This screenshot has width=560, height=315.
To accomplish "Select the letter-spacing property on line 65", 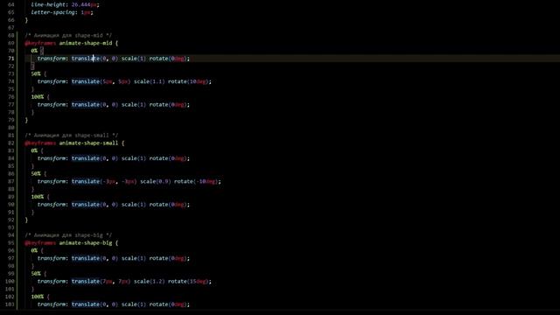I will 52,12.
